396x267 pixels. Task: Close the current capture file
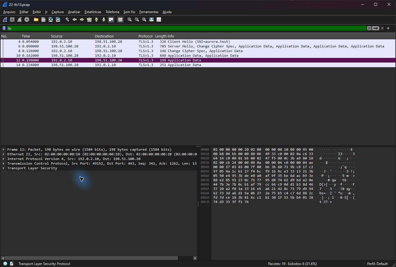[51, 19]
